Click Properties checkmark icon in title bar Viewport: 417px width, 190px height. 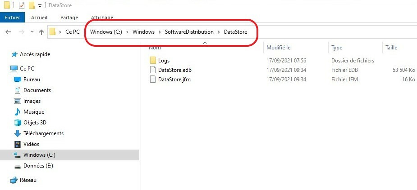point(22,5)
